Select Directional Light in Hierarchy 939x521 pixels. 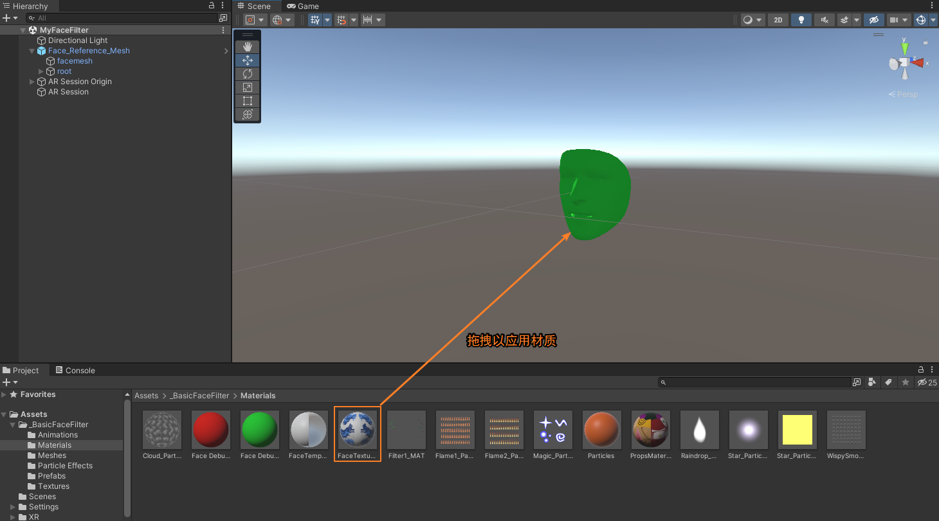(x=78, y=40)
